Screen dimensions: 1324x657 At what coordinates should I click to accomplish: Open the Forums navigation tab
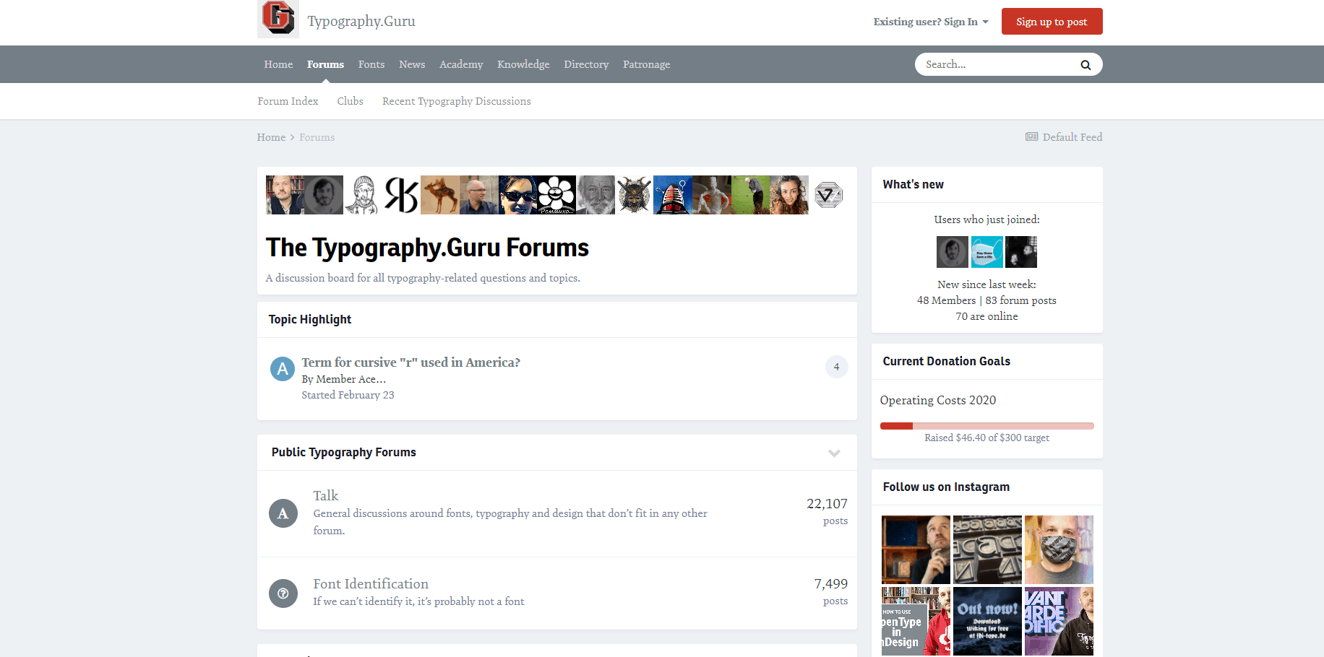tap(325, 64)
